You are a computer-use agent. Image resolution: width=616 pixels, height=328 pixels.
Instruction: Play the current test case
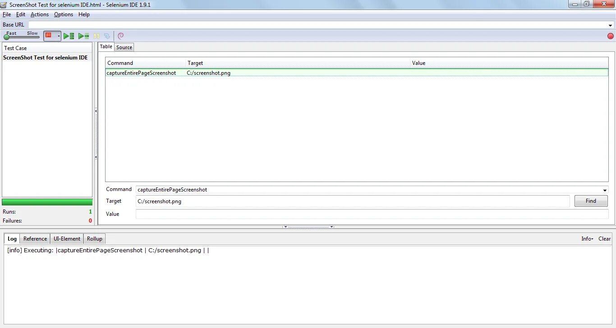tap(83, 36)
